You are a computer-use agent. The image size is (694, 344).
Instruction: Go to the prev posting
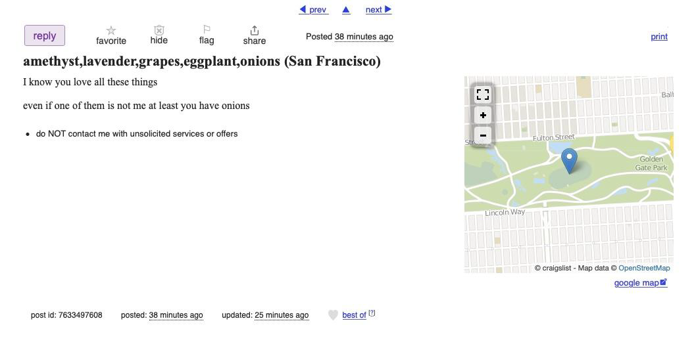(x=314, y=10)
